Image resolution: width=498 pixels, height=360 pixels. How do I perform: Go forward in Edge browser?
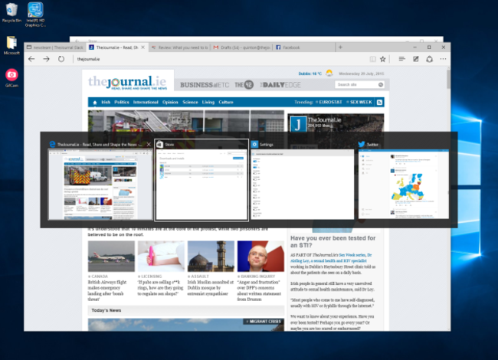(47, 59)
